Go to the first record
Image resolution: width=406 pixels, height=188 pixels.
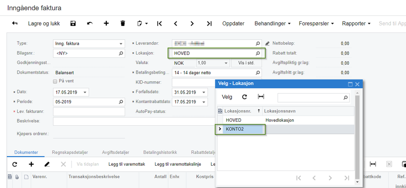pyautogui.click(x=159, y=23)
